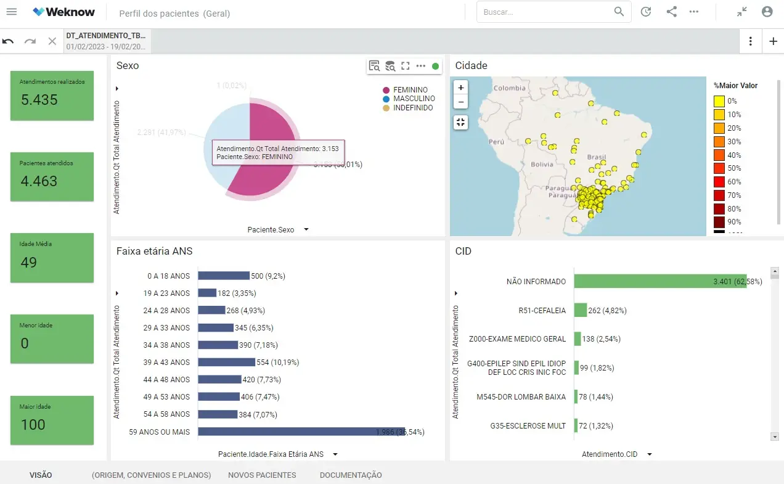Screen dimensions: 784x484
Task: Click the 50% legend color swatch
Action: pos(719,168)
